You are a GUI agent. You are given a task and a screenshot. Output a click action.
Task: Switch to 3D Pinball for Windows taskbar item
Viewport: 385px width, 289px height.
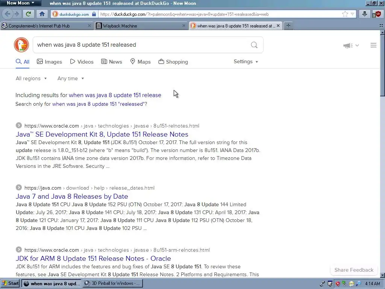point(112,283)
